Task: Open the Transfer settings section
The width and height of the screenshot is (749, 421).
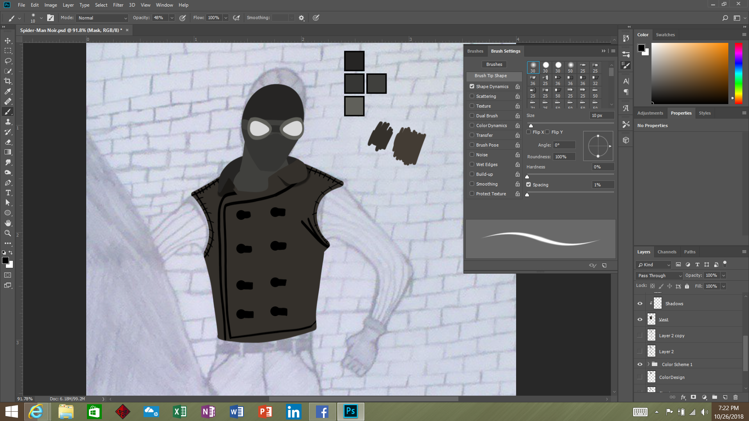Action: tap(485, 135)
